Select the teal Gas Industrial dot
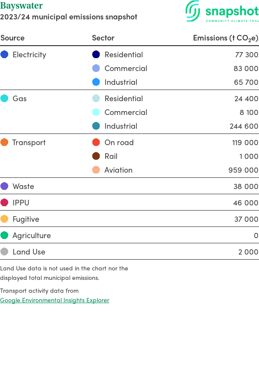The height and width of the screenshot is (366, 259). 96,126
